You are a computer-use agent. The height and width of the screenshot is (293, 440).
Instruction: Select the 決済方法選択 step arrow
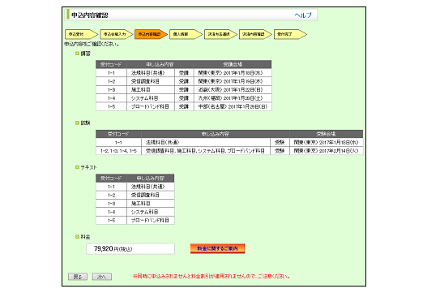tap(220, 34)
